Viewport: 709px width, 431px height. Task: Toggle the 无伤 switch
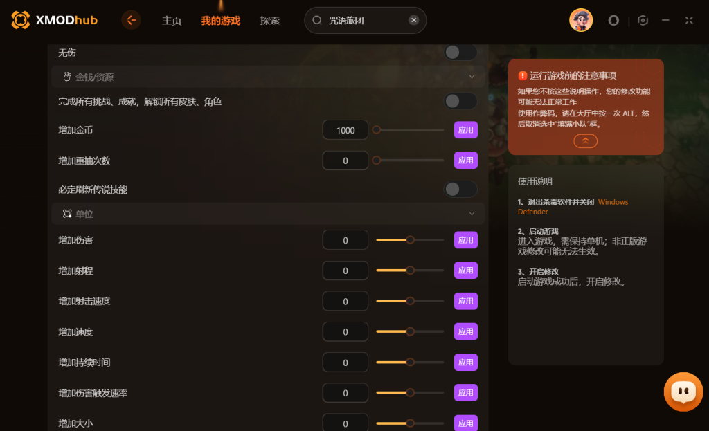[460, 53]
